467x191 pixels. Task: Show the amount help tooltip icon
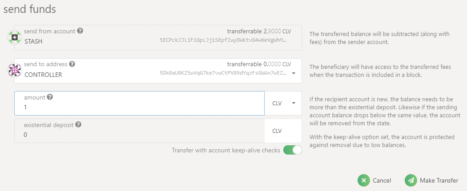tap(50, 97)
